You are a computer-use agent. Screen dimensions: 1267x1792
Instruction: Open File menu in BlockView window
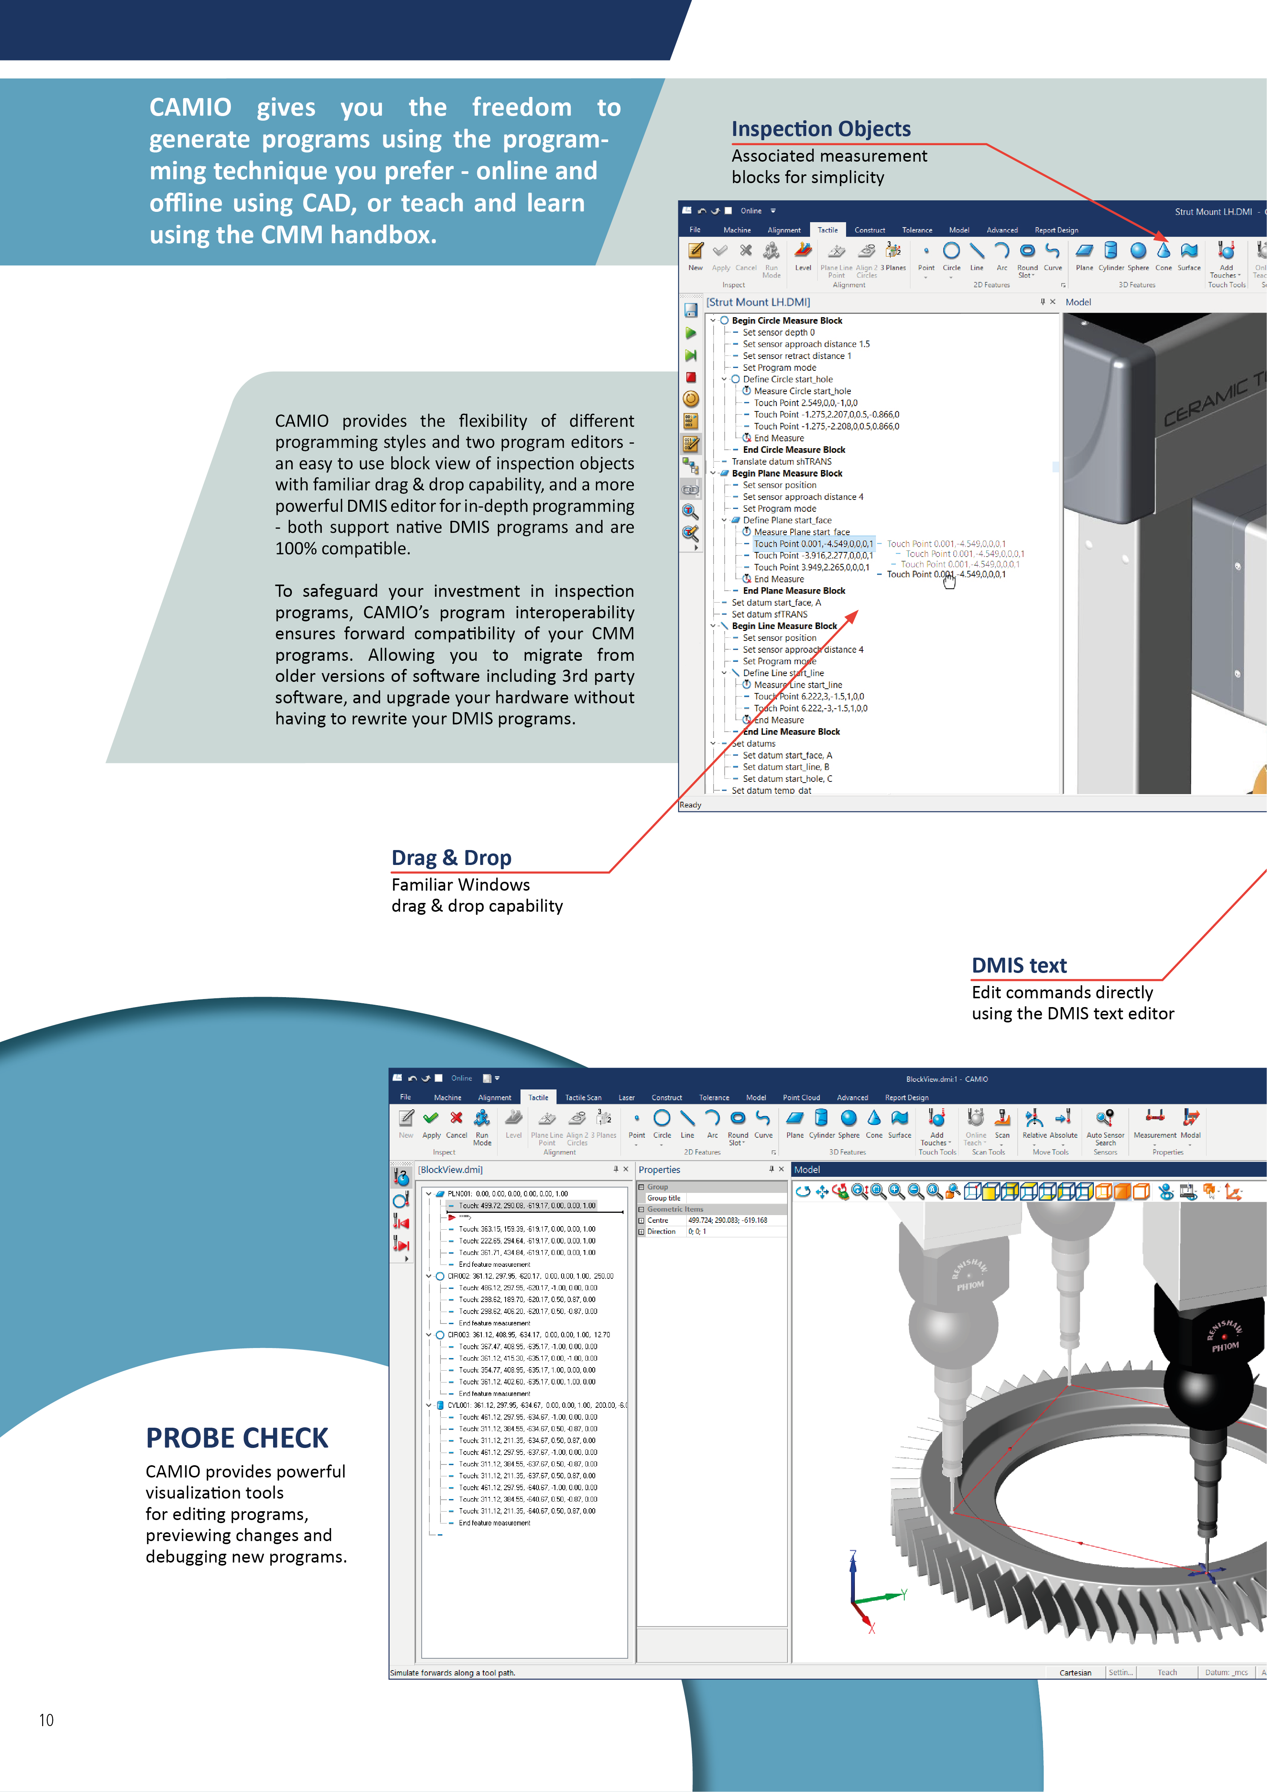pos(406,1097)
